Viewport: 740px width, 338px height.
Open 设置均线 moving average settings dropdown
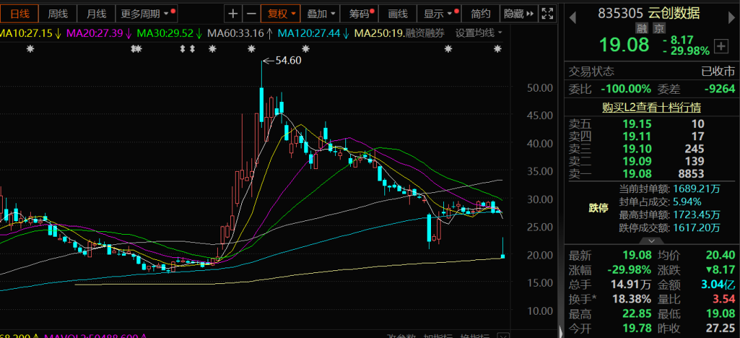click(x=479, y=33)
